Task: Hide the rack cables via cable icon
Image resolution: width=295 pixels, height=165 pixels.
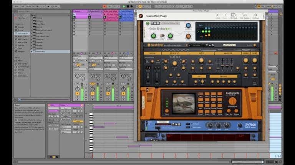Action: pos(244,15)
